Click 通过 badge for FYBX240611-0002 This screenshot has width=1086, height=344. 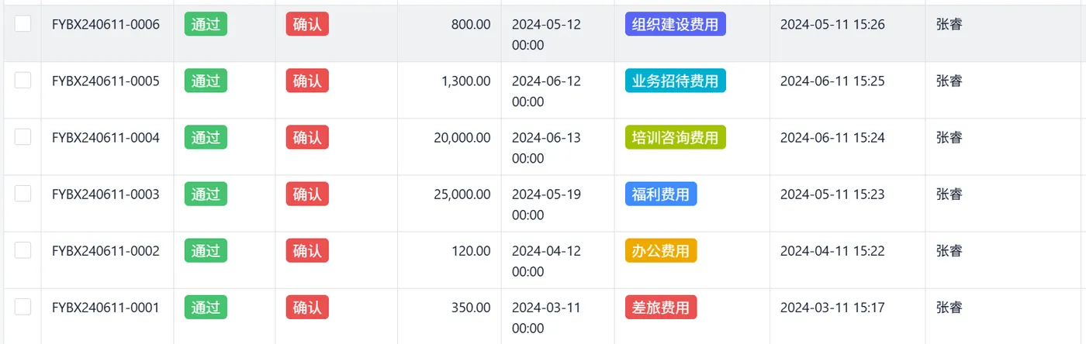(x=206, y=250)
